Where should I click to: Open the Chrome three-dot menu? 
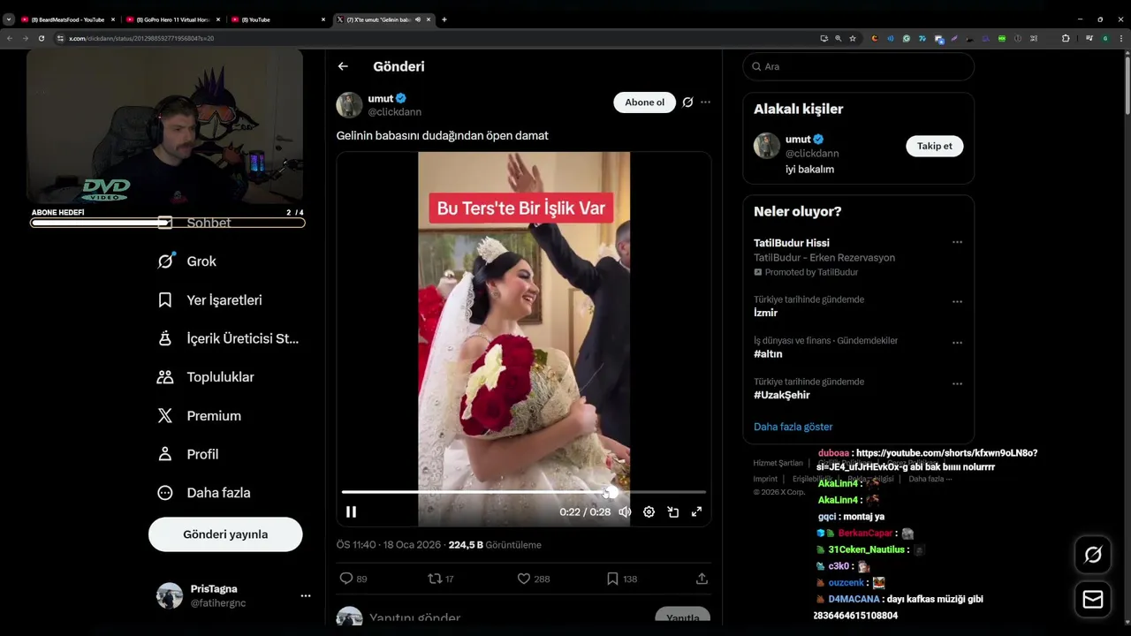[1120, 38]
